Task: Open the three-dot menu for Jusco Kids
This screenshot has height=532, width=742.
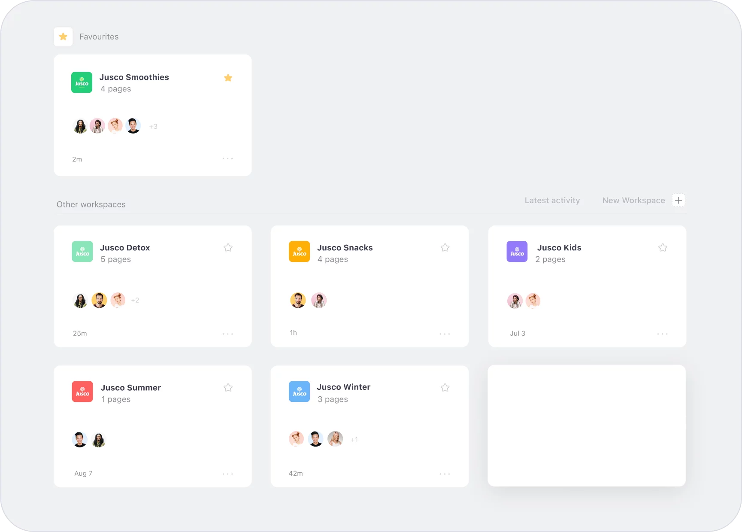Action: [663, 334]
